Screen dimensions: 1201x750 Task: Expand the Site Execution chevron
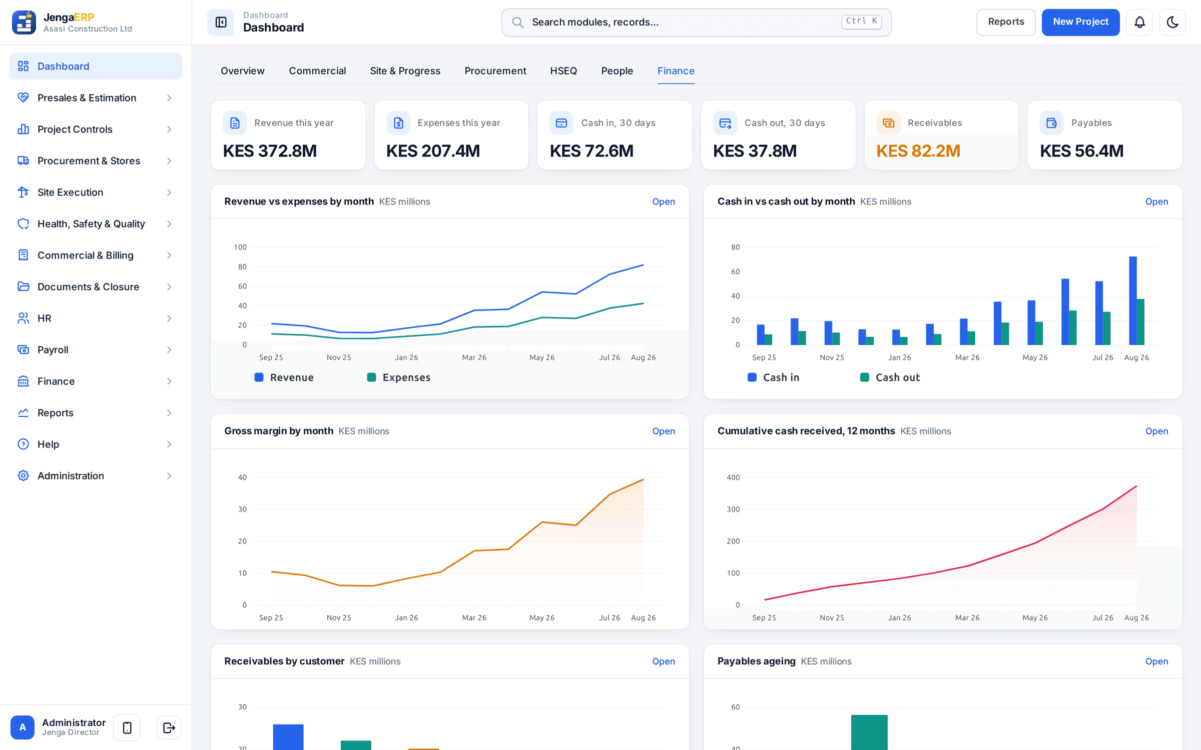click(x=169, y=192)
